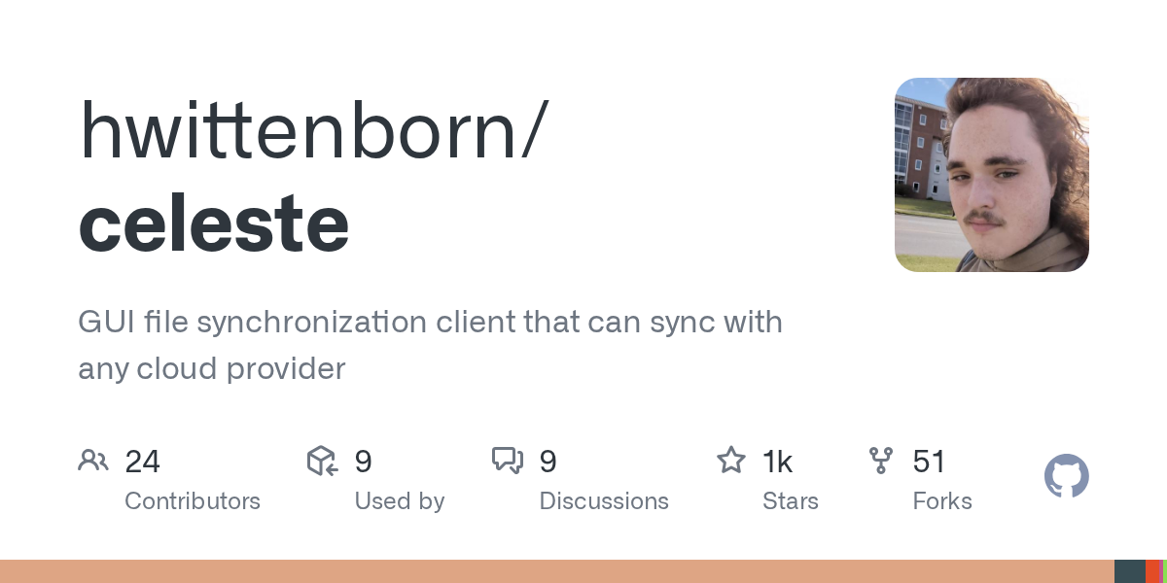Open the celeste repository title

214,223
